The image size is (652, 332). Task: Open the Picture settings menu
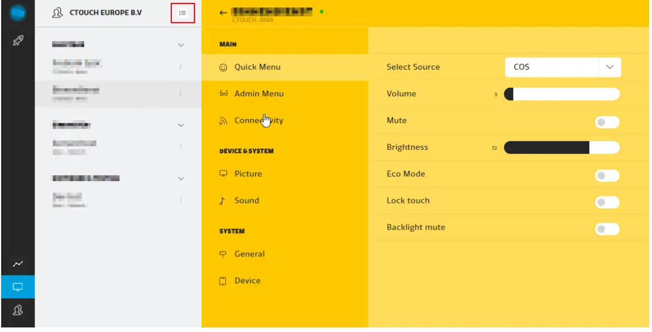[x=248, y=174]
